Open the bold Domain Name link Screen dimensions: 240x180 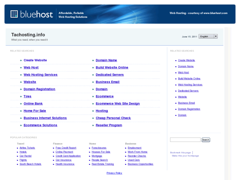(106, 60)
